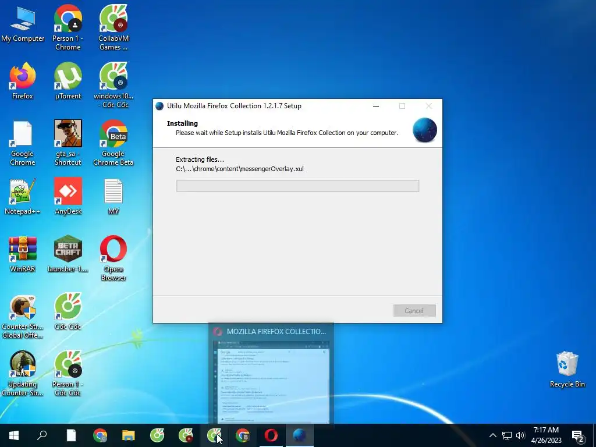596x447 pixels.
Task: Show hidden system tray icons
Action: [492, 435]
